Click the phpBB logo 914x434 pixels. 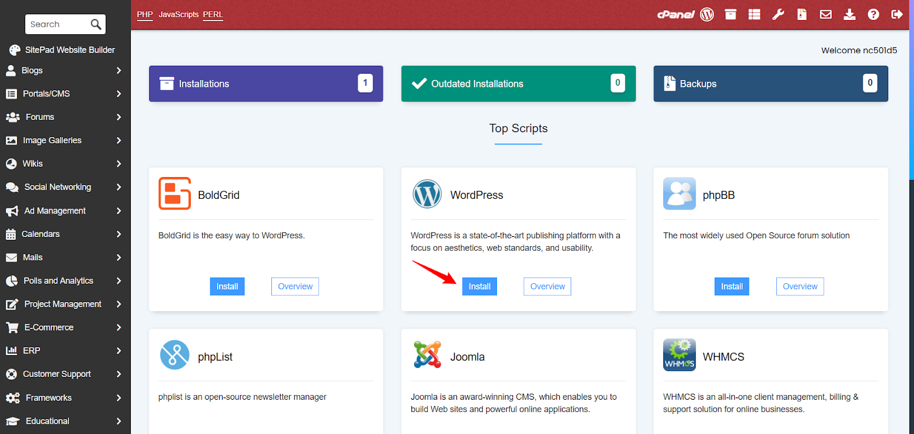click(x=679, y=194)
